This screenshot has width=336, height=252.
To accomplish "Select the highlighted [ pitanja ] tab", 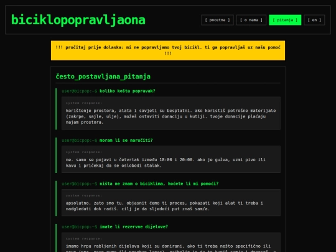I will pyautogui.click(x=285, y=20).
